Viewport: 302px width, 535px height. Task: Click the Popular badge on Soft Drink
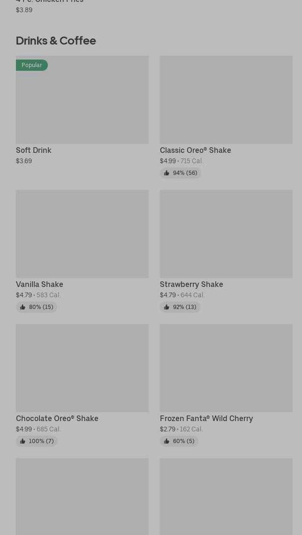[32, 65]
